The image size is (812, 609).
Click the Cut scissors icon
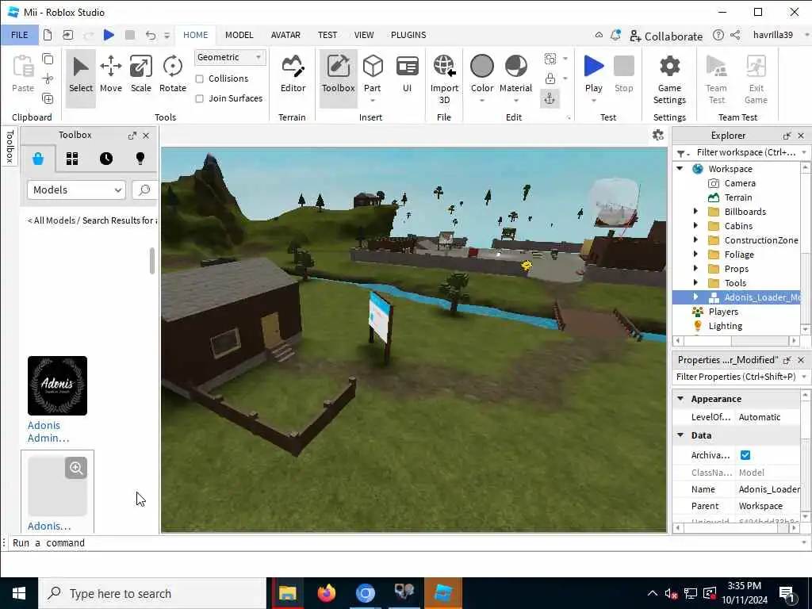click(48, 79)
